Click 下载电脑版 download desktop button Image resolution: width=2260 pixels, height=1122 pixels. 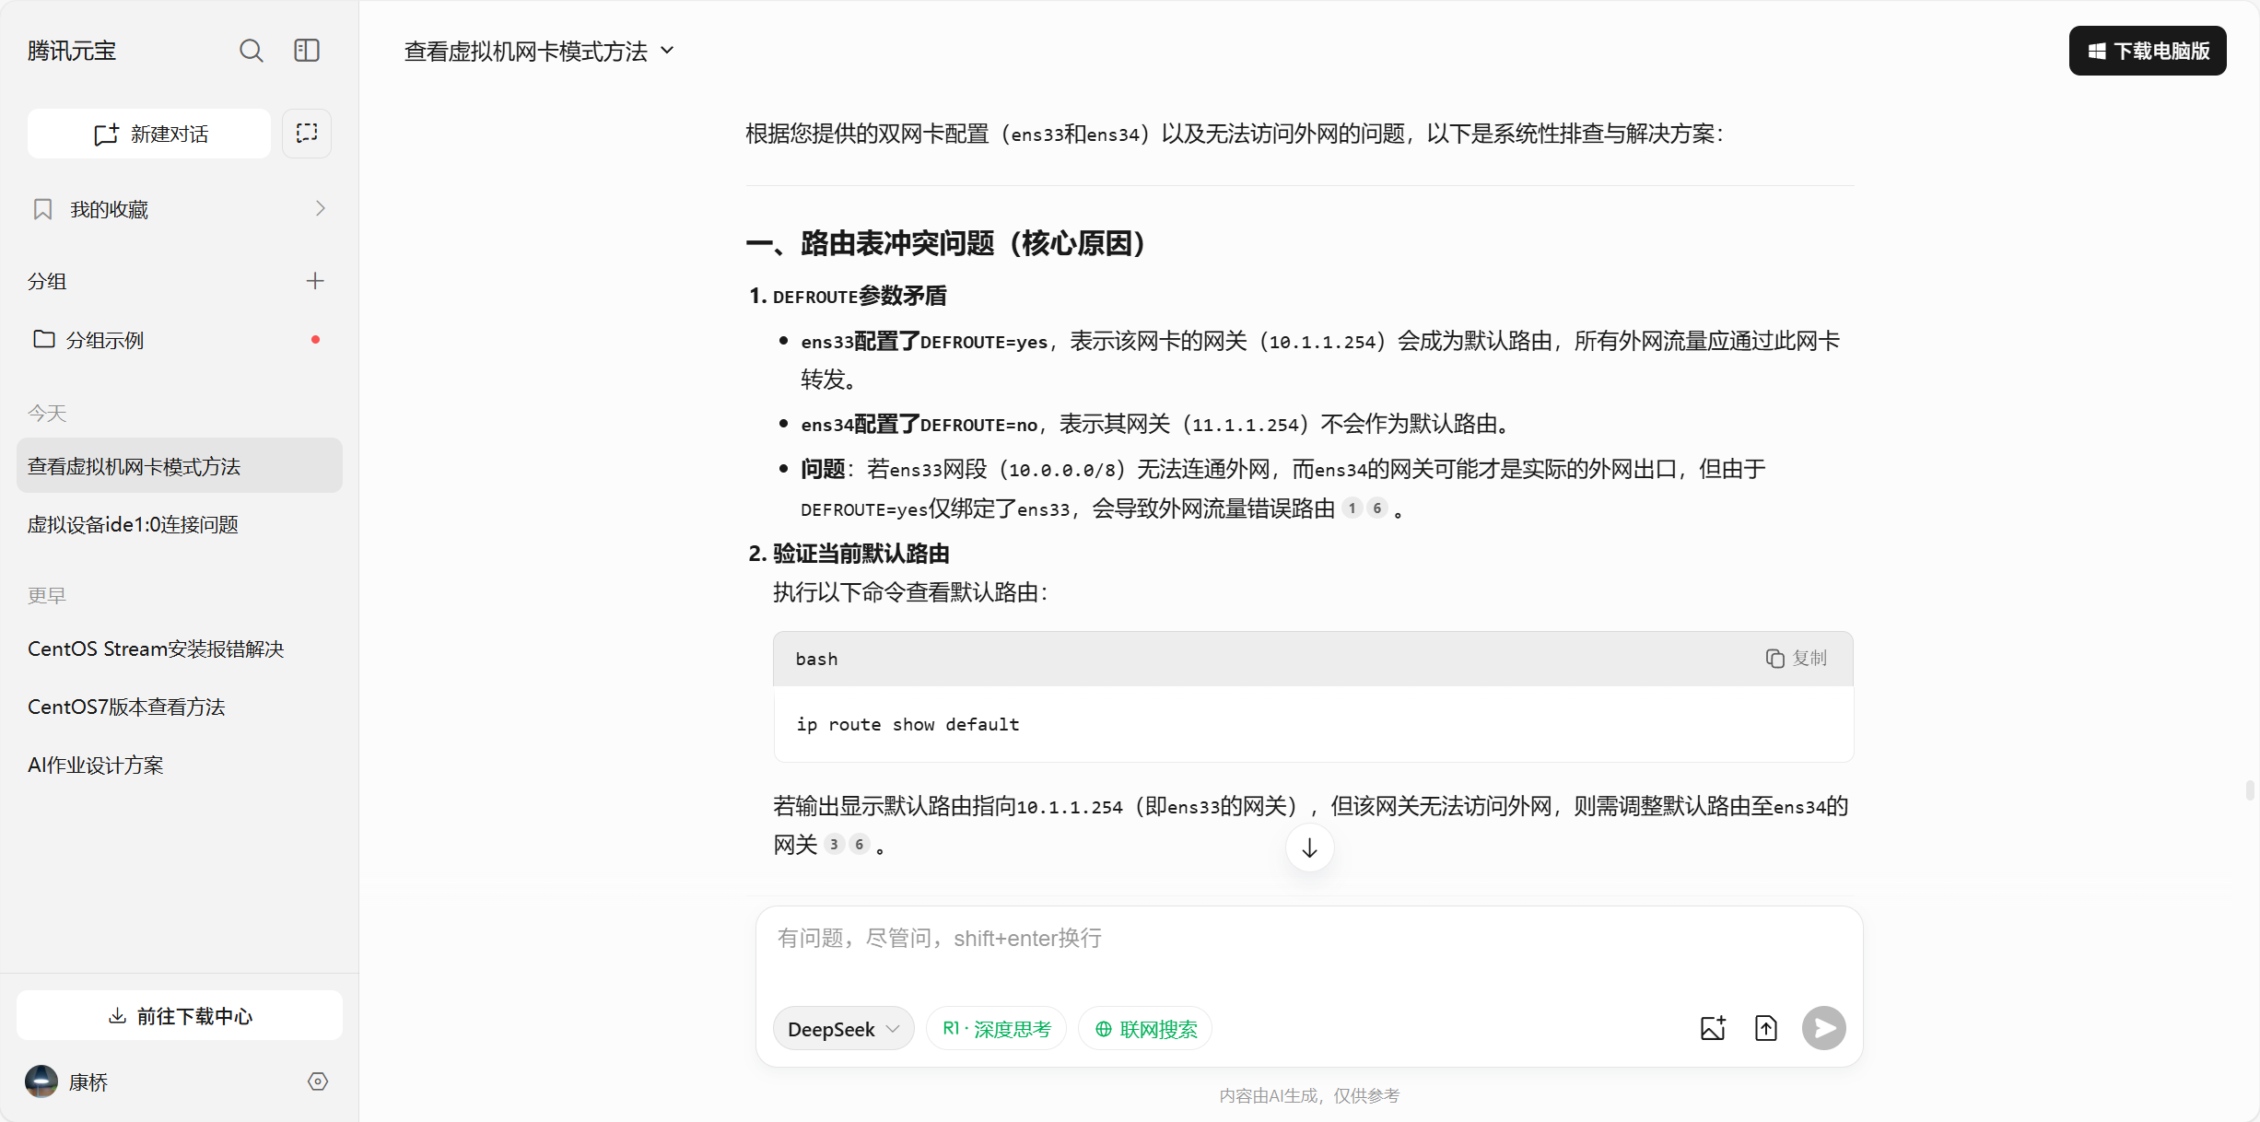2147,51
